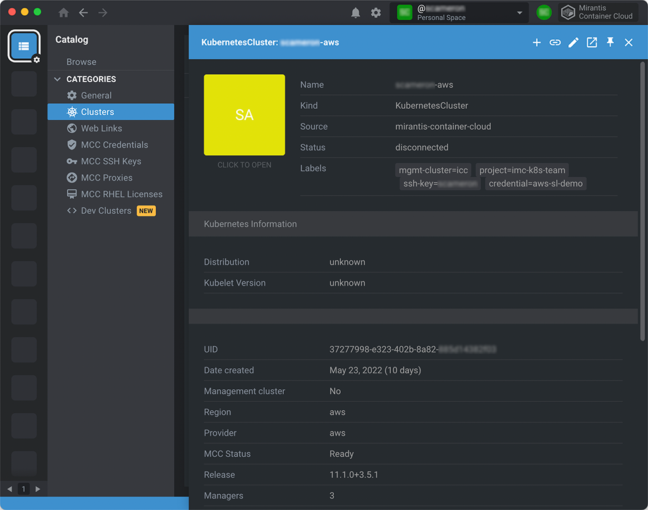The image size is (648, 510).
Task: Click the Kind value KubernetesCluster
Action: [431, 106]
